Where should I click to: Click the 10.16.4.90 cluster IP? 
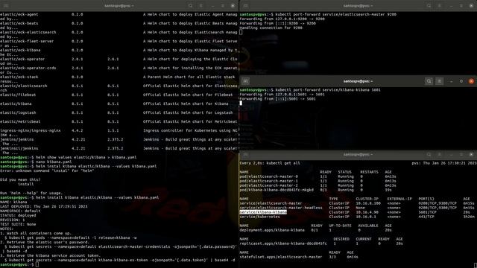point(367,212)
